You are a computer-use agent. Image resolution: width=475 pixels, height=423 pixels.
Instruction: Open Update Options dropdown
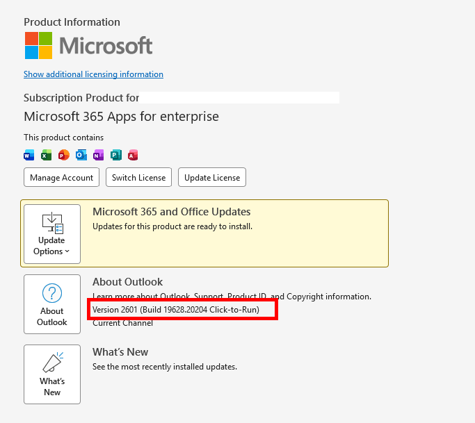tap(52, 234)
